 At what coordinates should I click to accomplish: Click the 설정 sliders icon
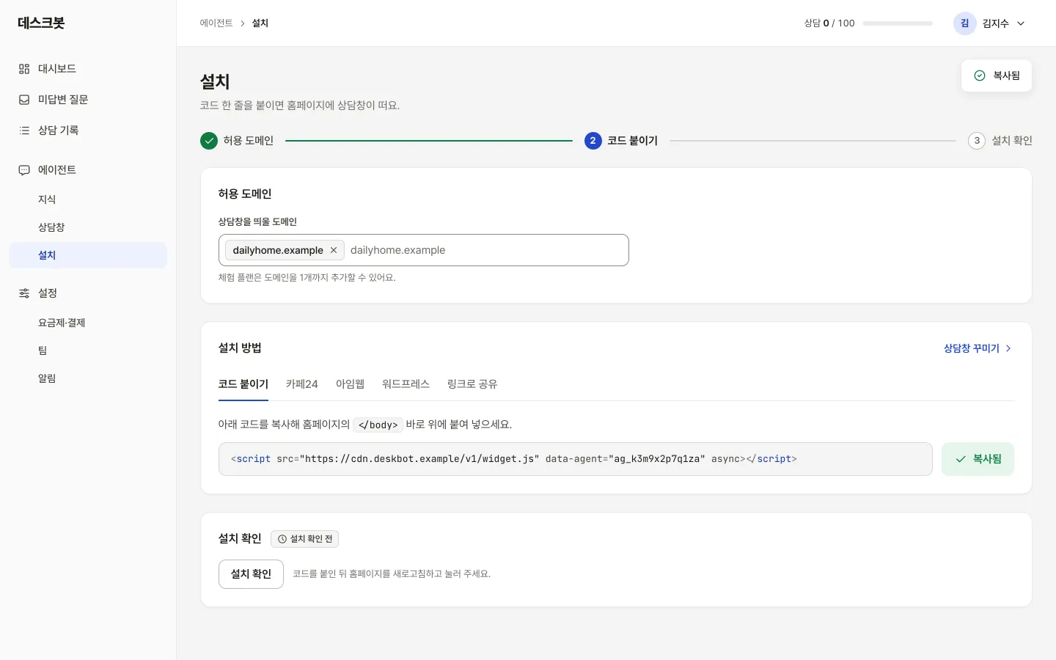point(24,293)
